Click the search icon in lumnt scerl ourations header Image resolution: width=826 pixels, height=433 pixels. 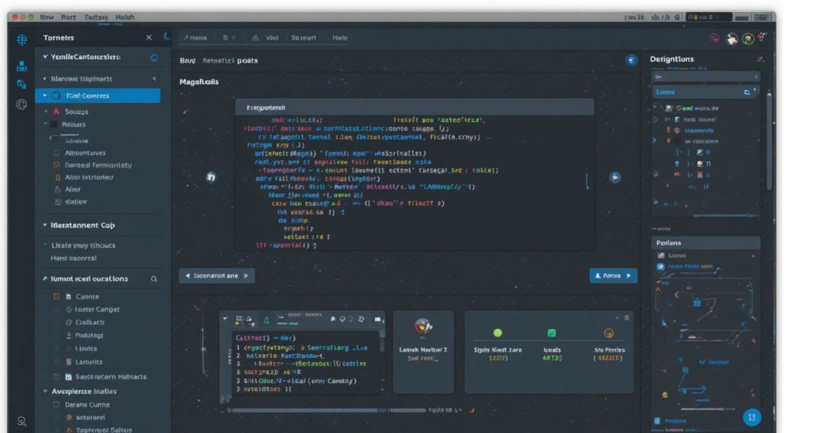click(154, 279)
